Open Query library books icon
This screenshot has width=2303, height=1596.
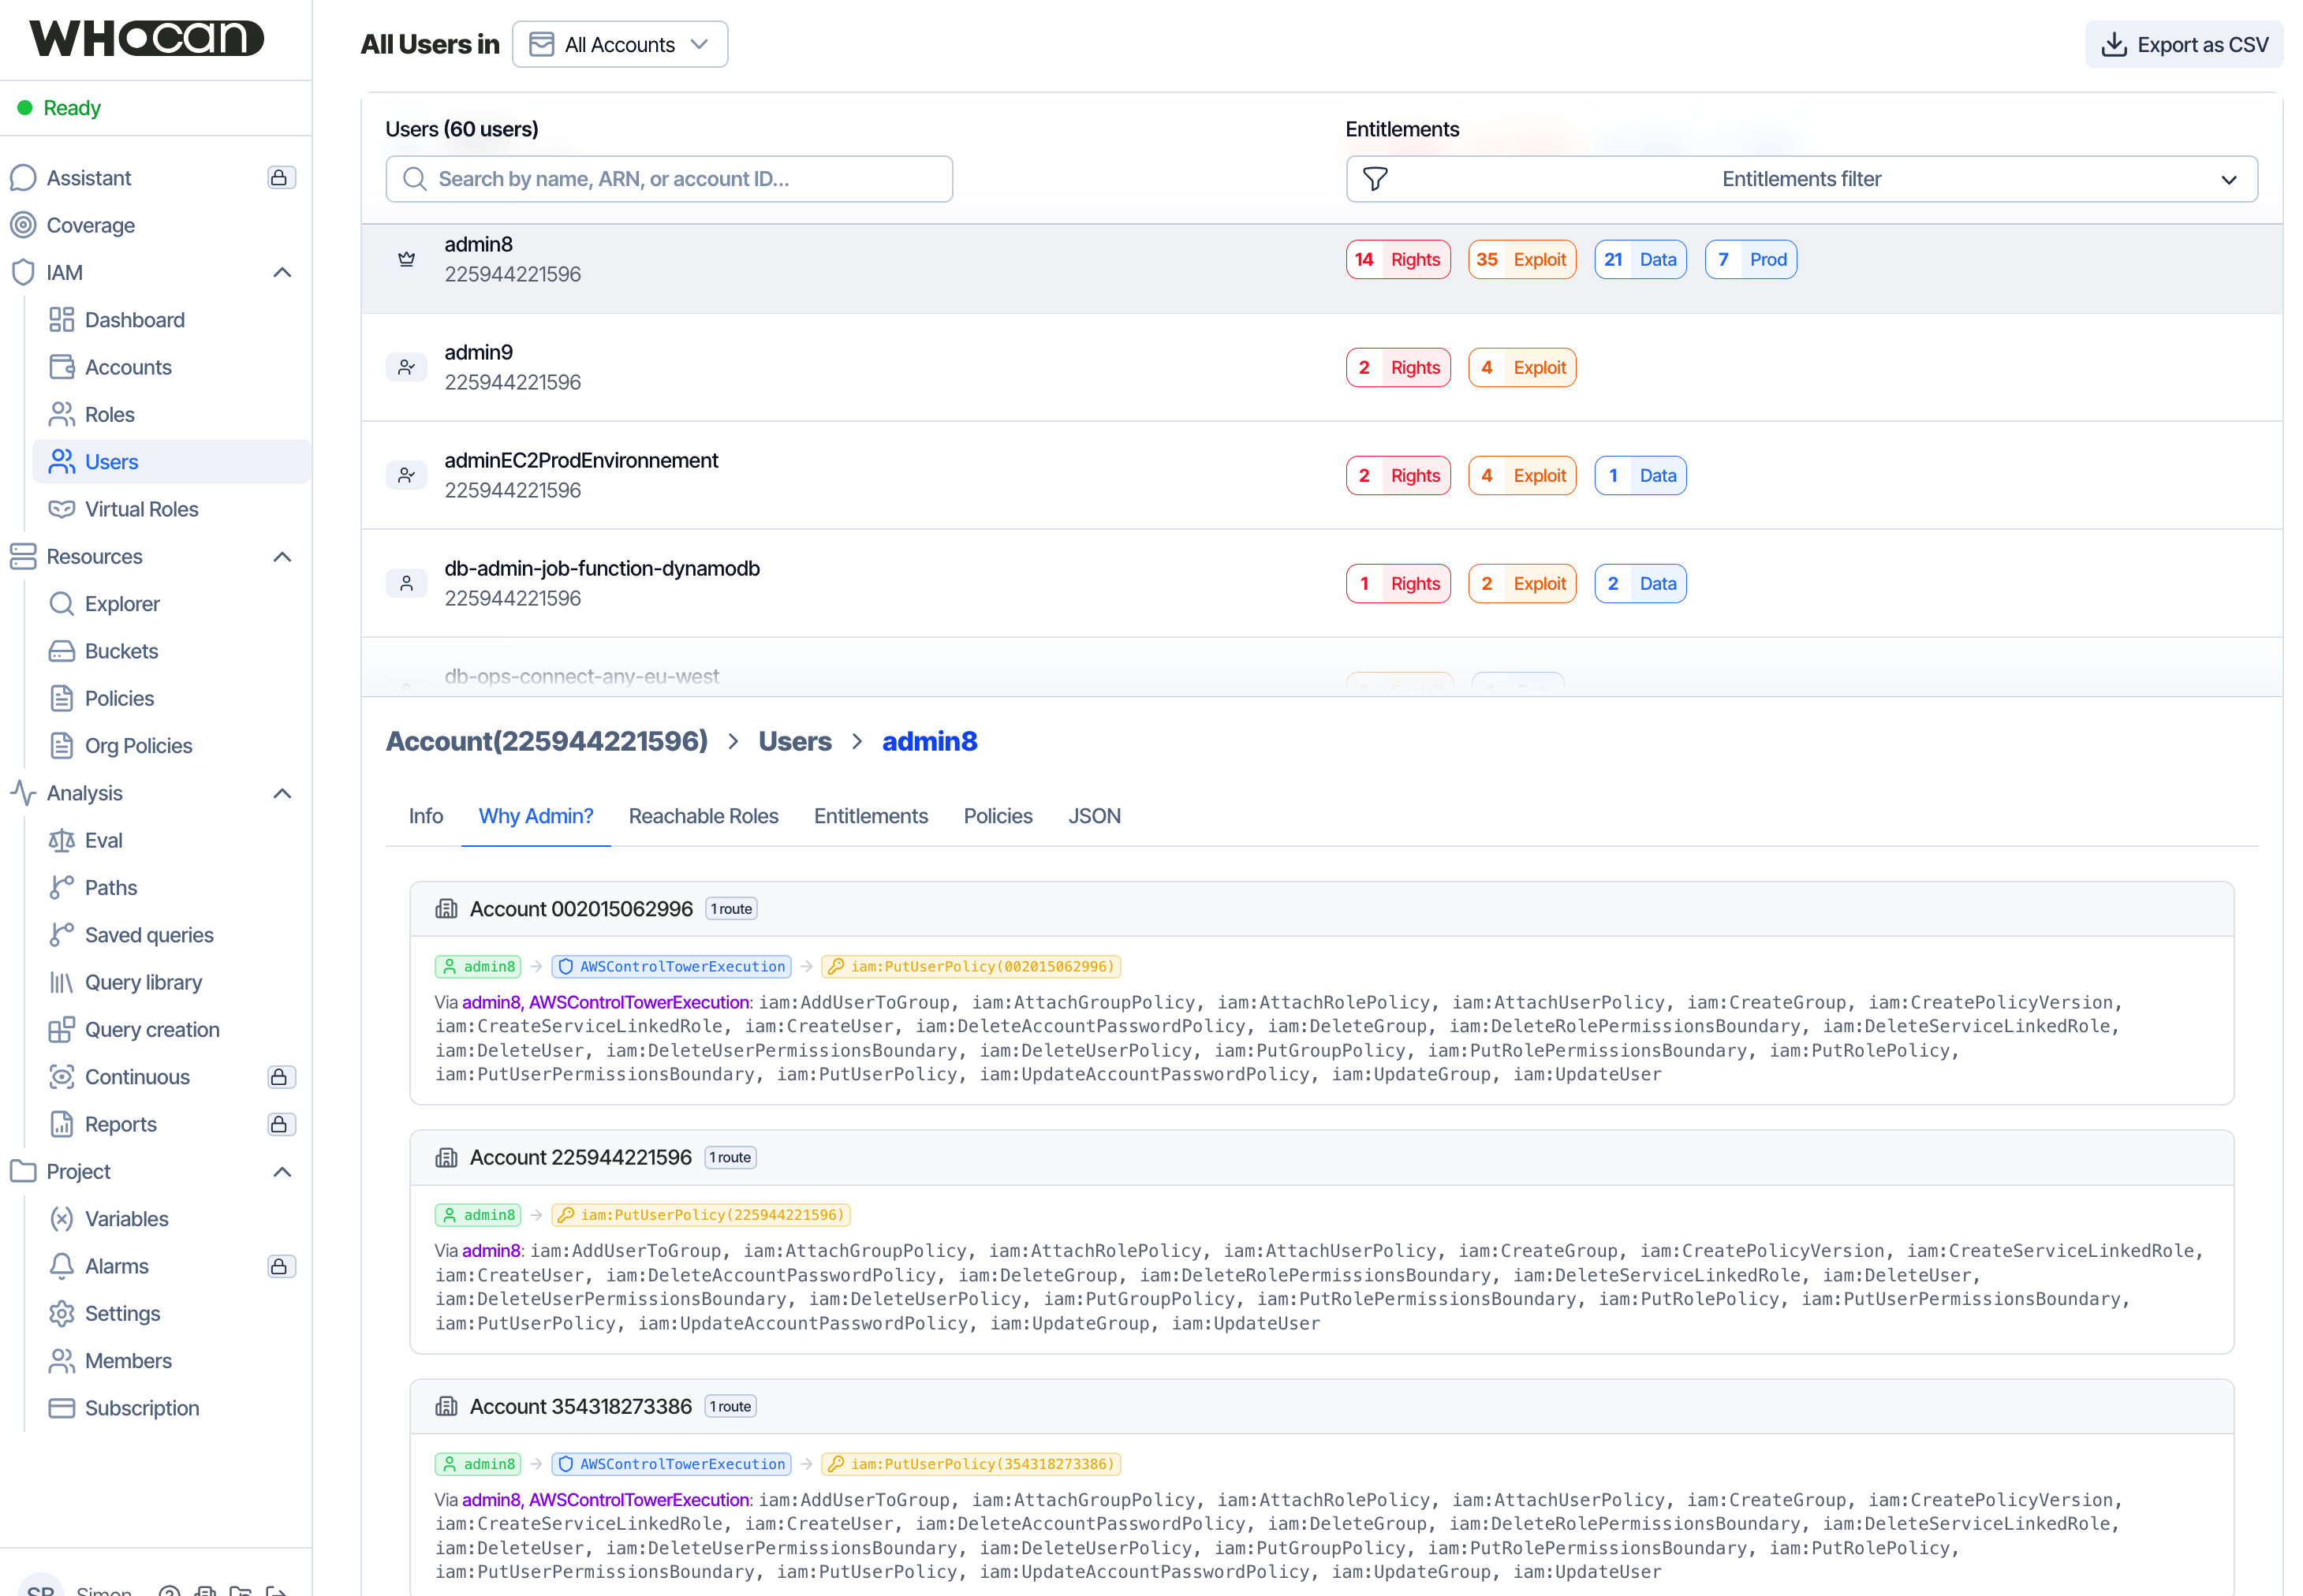click(x=62, y=982)
